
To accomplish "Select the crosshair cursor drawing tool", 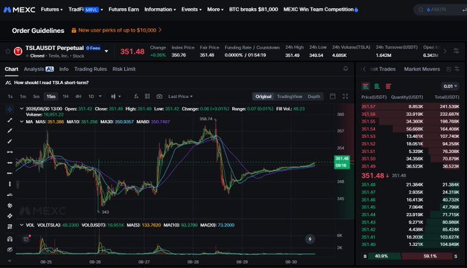I will [x=10, y=110].
